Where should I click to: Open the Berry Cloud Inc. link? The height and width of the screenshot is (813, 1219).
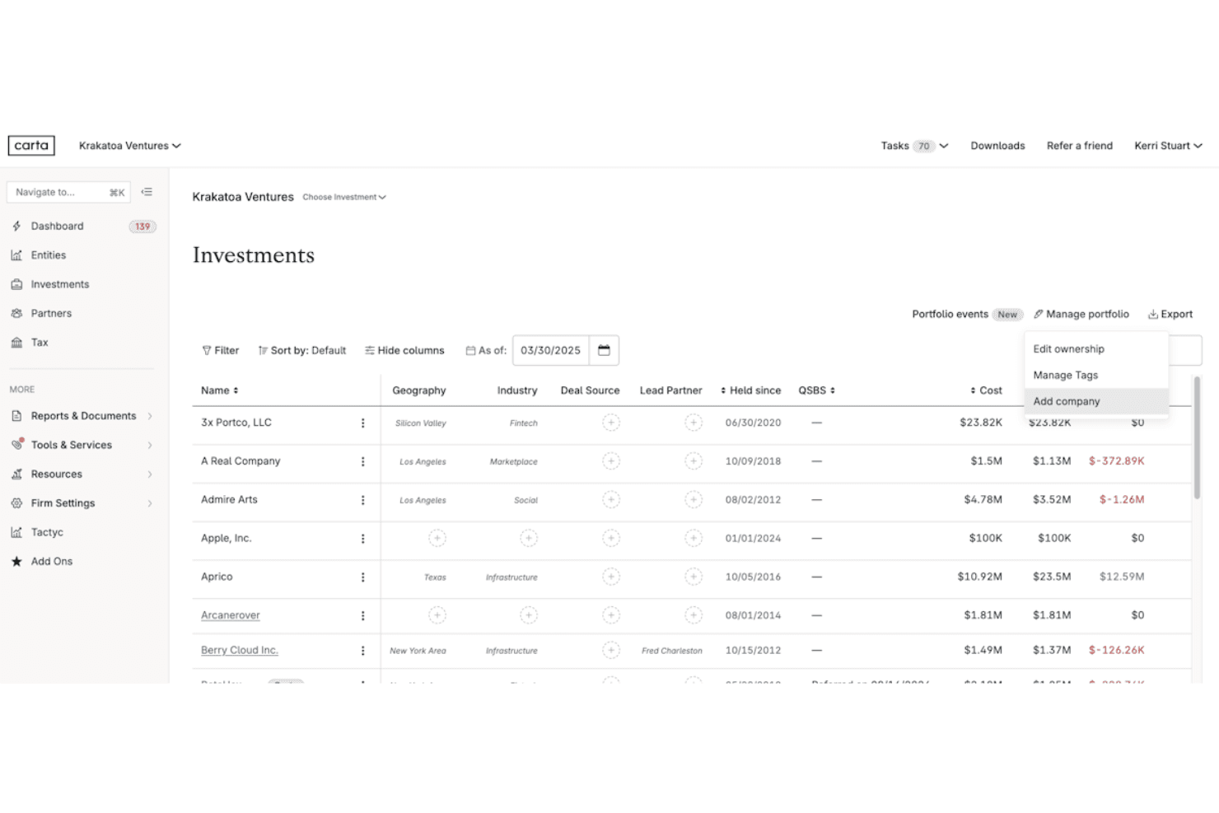point(240,650)
